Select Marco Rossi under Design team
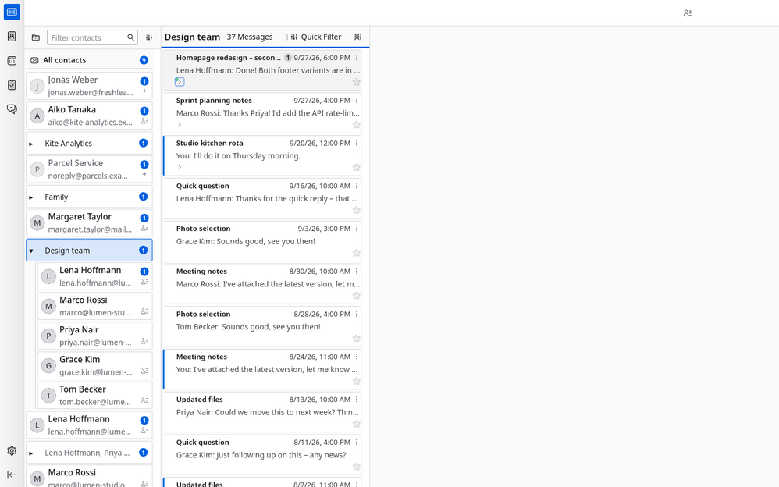 95,306
